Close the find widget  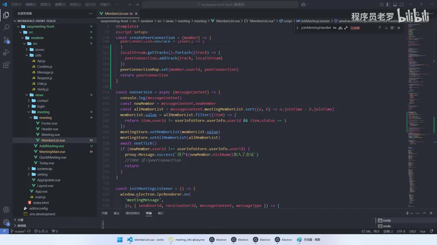click(398, 28)
